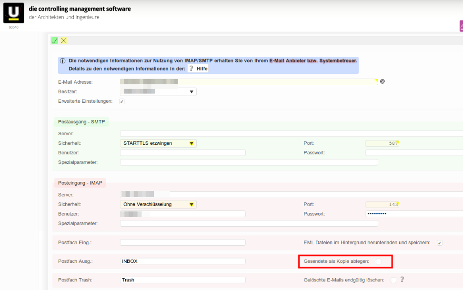Click the IMAP Passwort field

[x=413, y=214]
